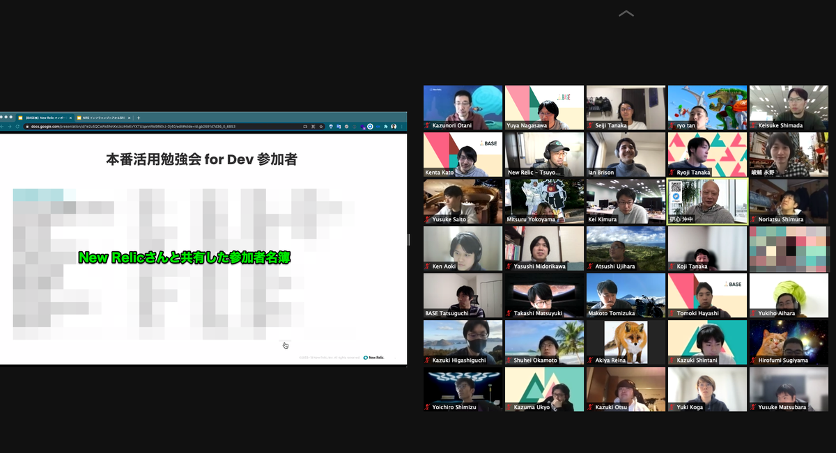836x453 pixels.
Task: Select the pixelated anonymous participant tile
Action: pos(789,248)
